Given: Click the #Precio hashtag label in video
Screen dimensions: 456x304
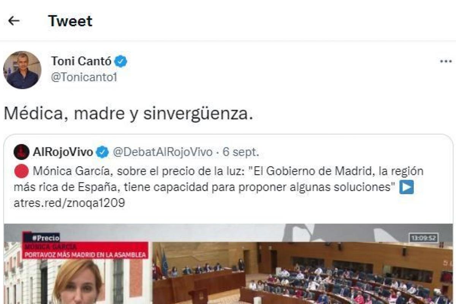Looking at the screenshot, I should (41, 238).
